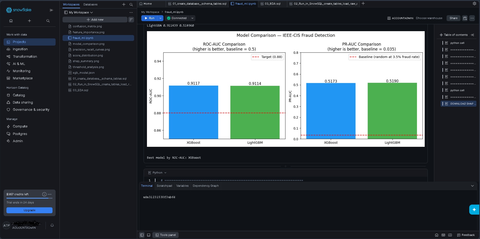
Task: Click the sparkle AI assistant button
Action: coord(474,210)
